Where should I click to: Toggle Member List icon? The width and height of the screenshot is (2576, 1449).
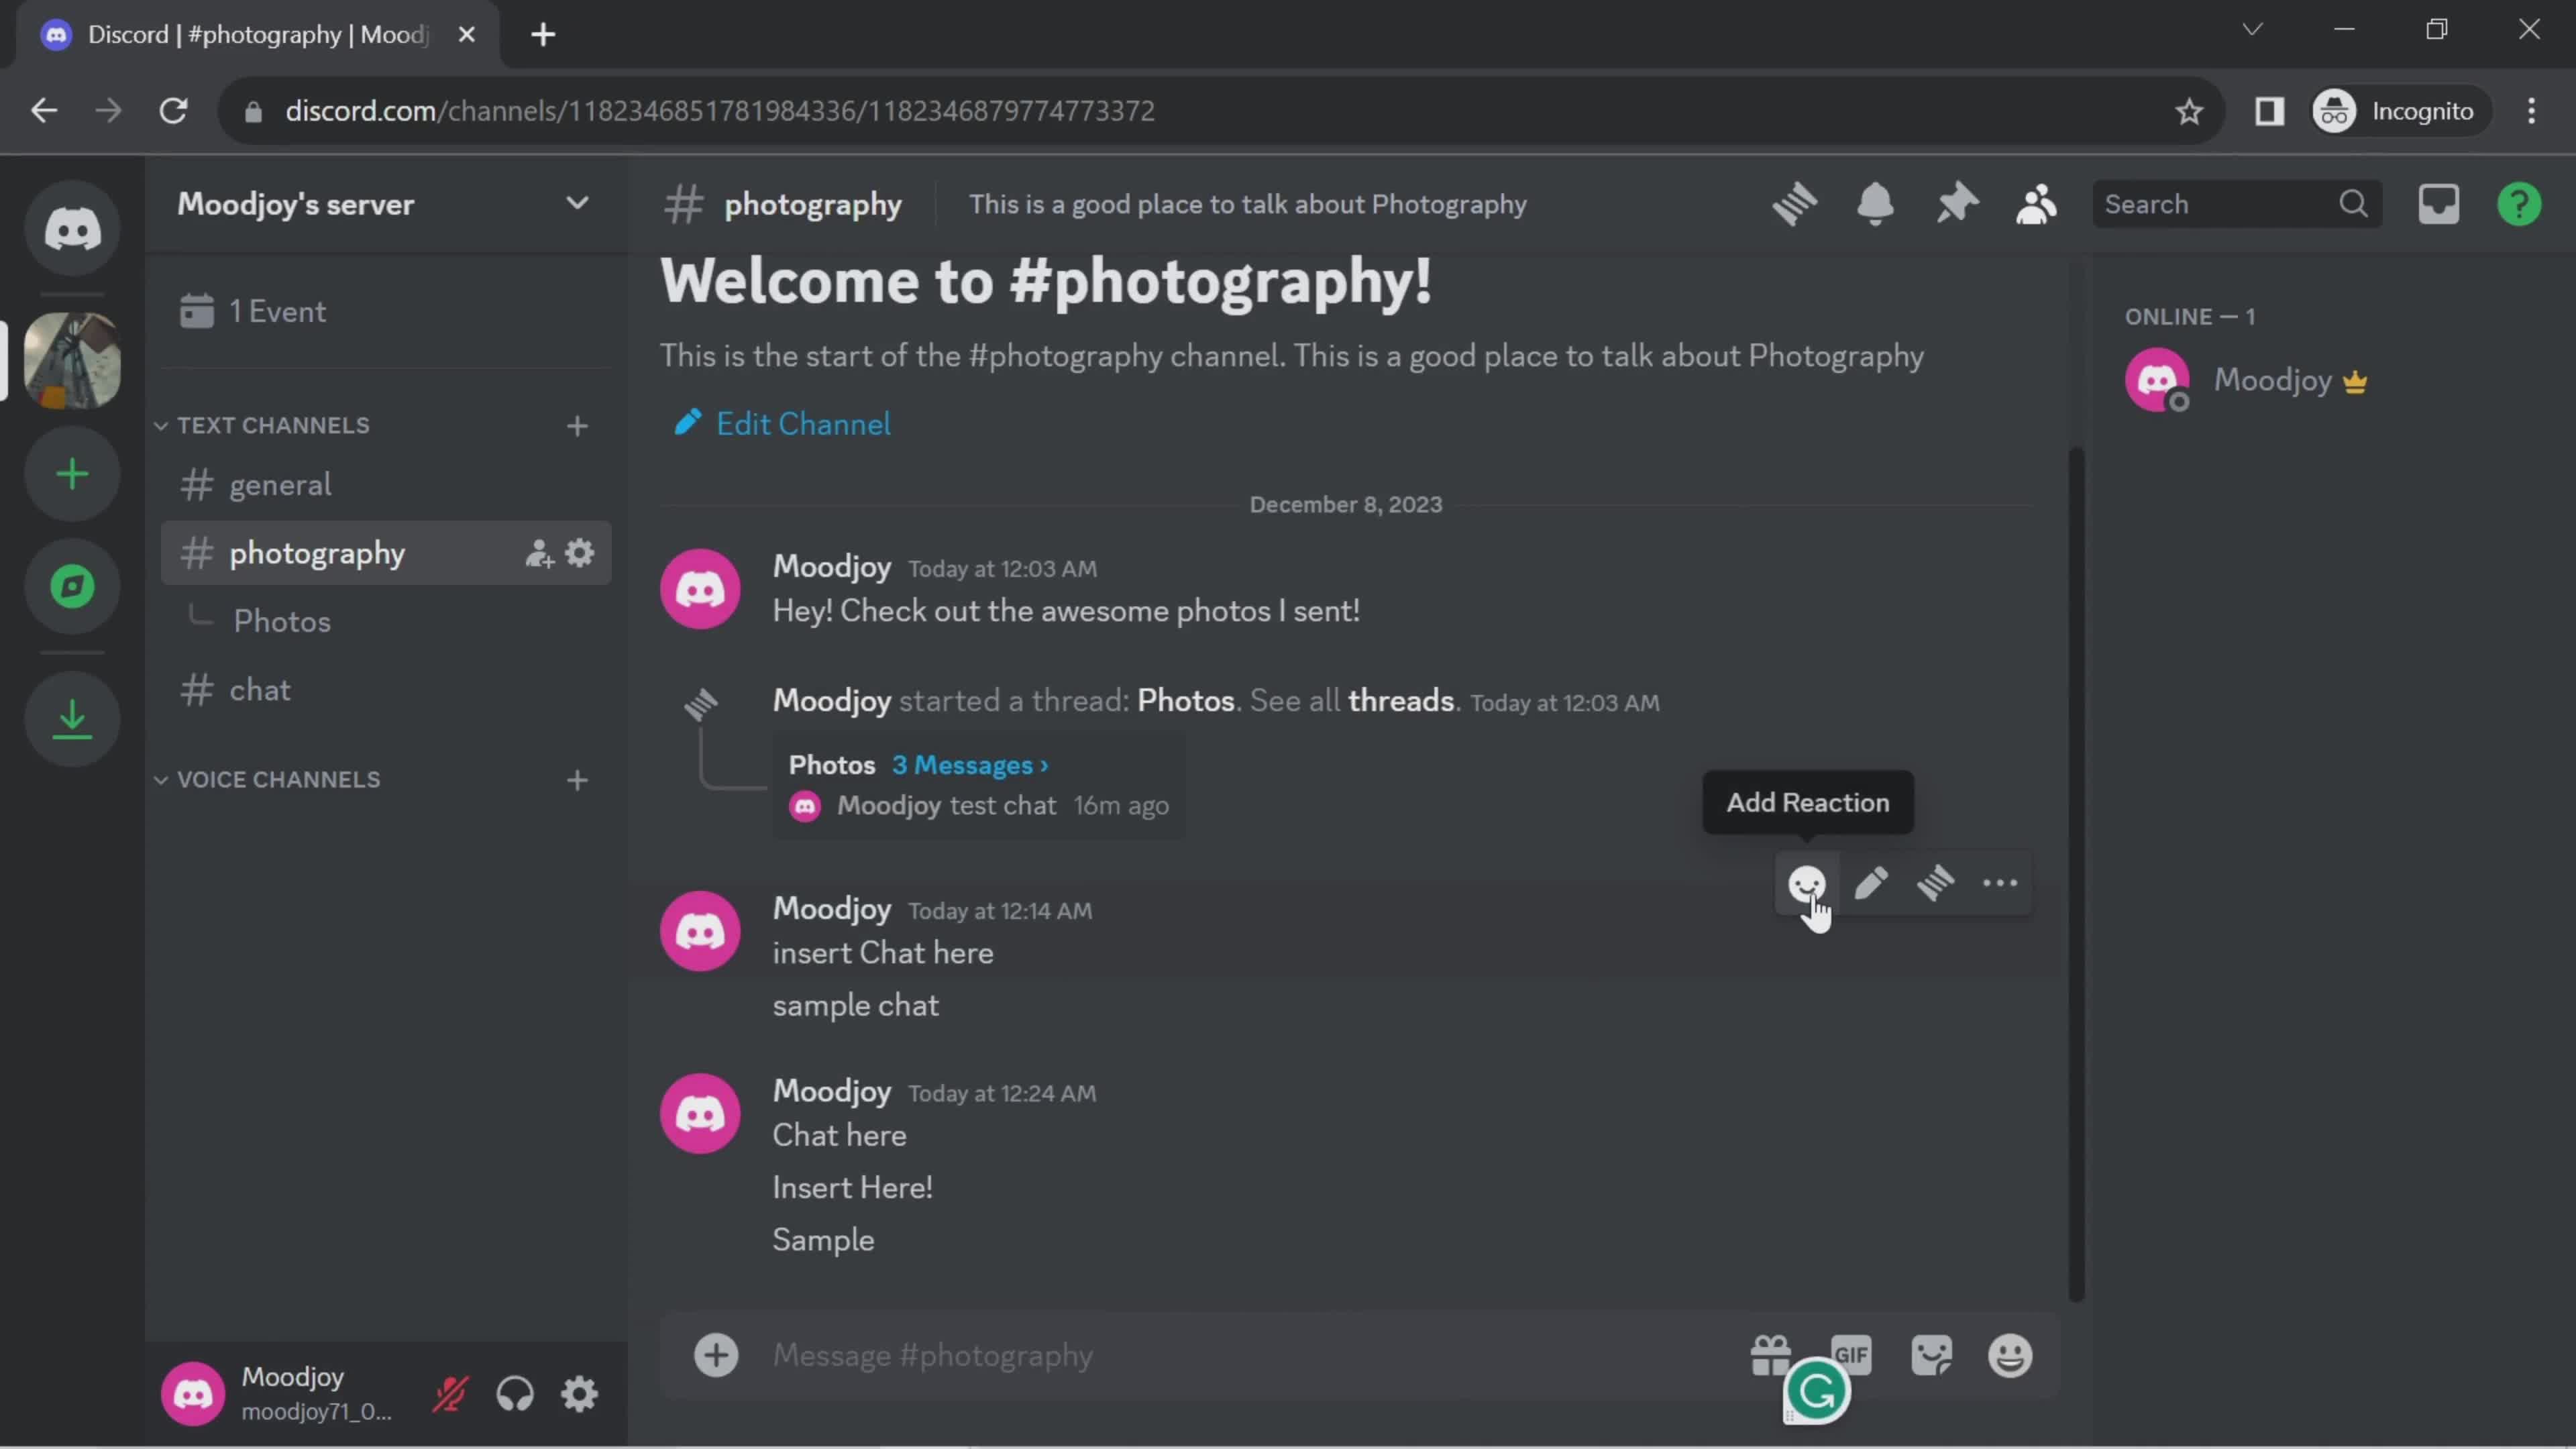[2036, 204]
